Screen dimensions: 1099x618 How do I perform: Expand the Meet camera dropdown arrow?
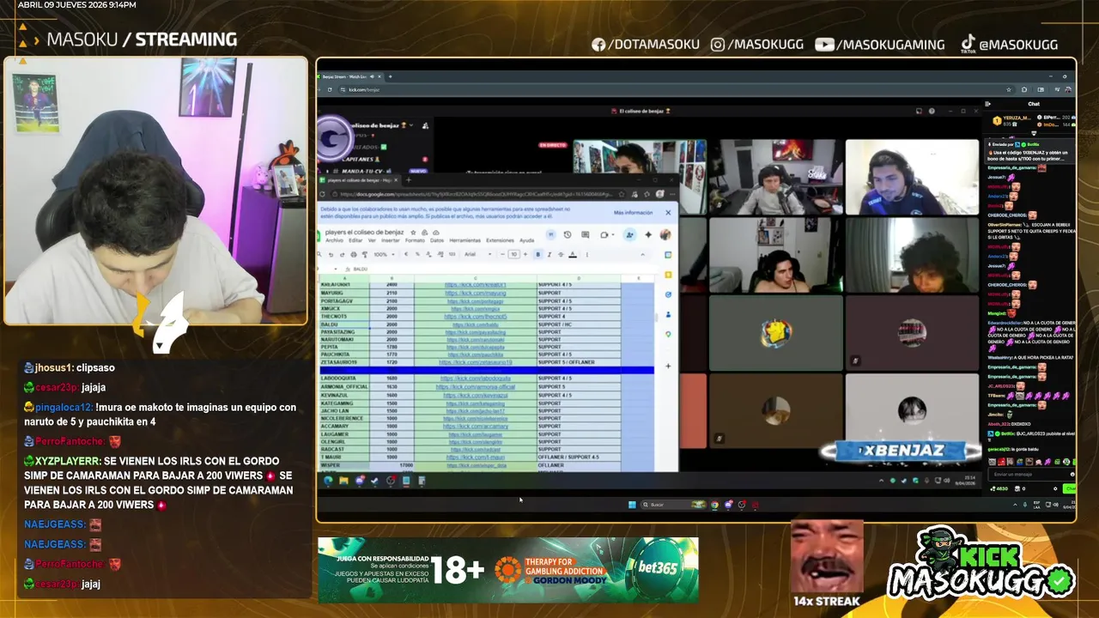(x=613, y=234)
